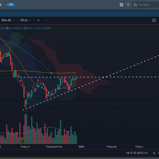Open chart settings gear icon
This screenshot has height=159, width=159.
pos(154,20)
